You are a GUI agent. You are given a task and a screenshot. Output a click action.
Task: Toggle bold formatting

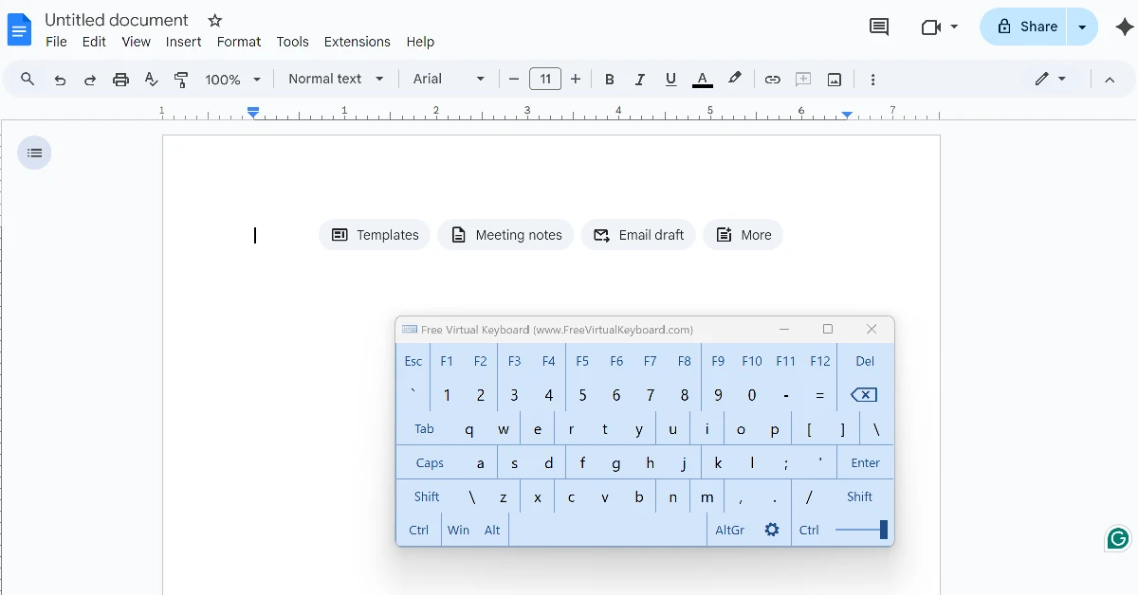[x=610, y=79]
